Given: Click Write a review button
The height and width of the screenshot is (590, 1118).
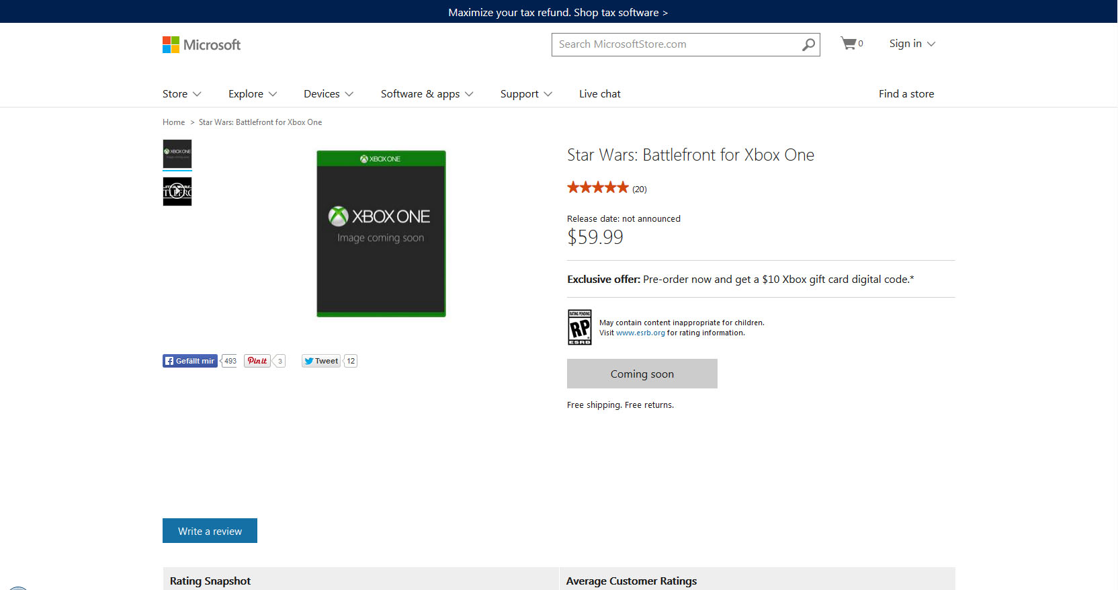Looking at the screenshot, I should 210,531.
